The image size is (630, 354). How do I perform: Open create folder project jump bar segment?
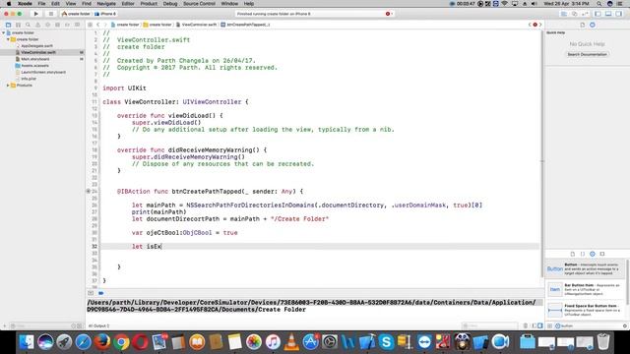[125, 25]
